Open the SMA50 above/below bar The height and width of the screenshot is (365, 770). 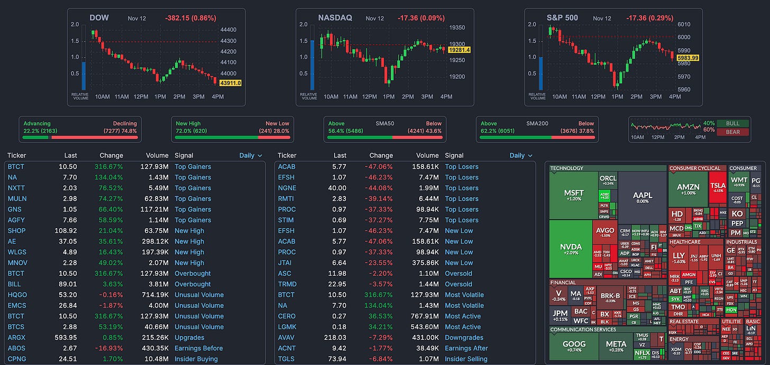click(x=384, y=129)
